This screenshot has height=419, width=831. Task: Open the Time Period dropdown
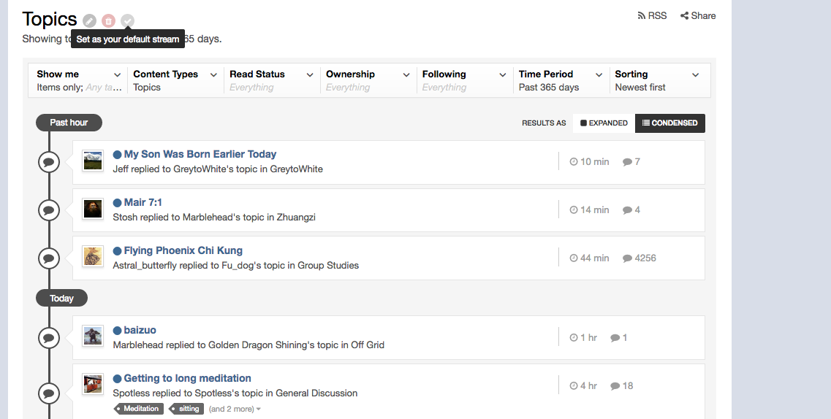click(x=561, y=80)
